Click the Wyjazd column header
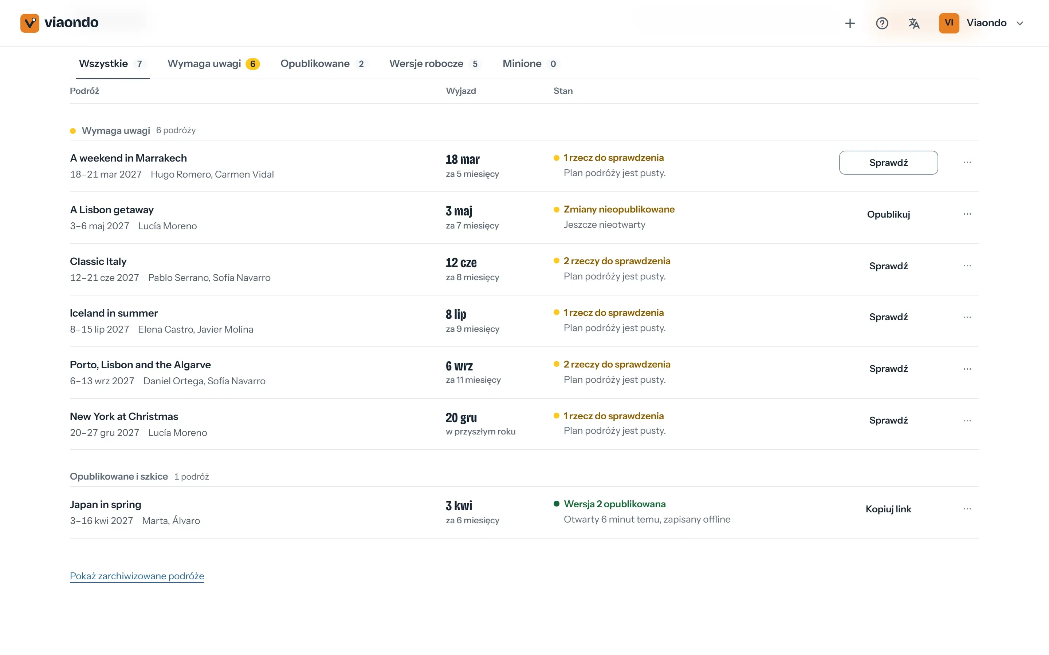 461,91
